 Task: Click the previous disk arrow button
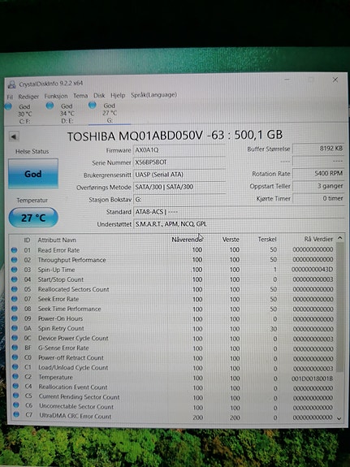(x=14, y=136)
